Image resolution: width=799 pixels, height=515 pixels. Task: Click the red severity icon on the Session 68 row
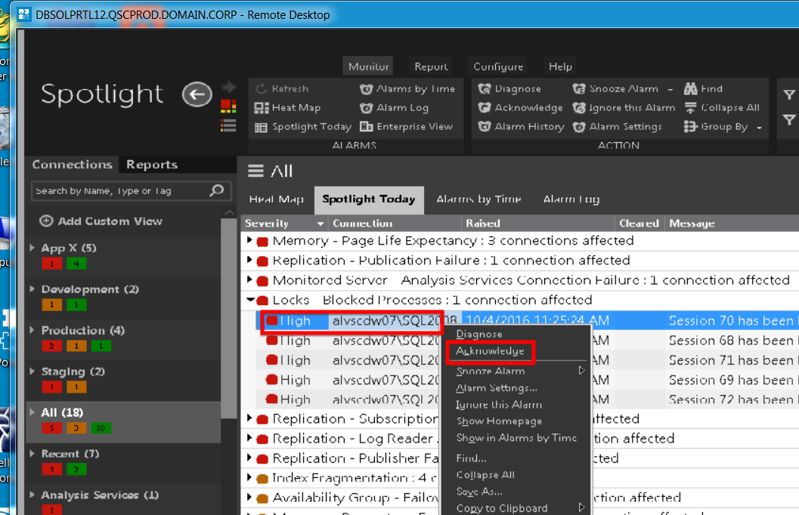tap(272, 341)
